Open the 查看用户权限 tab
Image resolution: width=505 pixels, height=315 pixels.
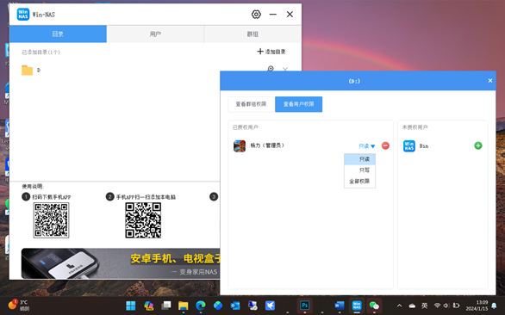298,104
